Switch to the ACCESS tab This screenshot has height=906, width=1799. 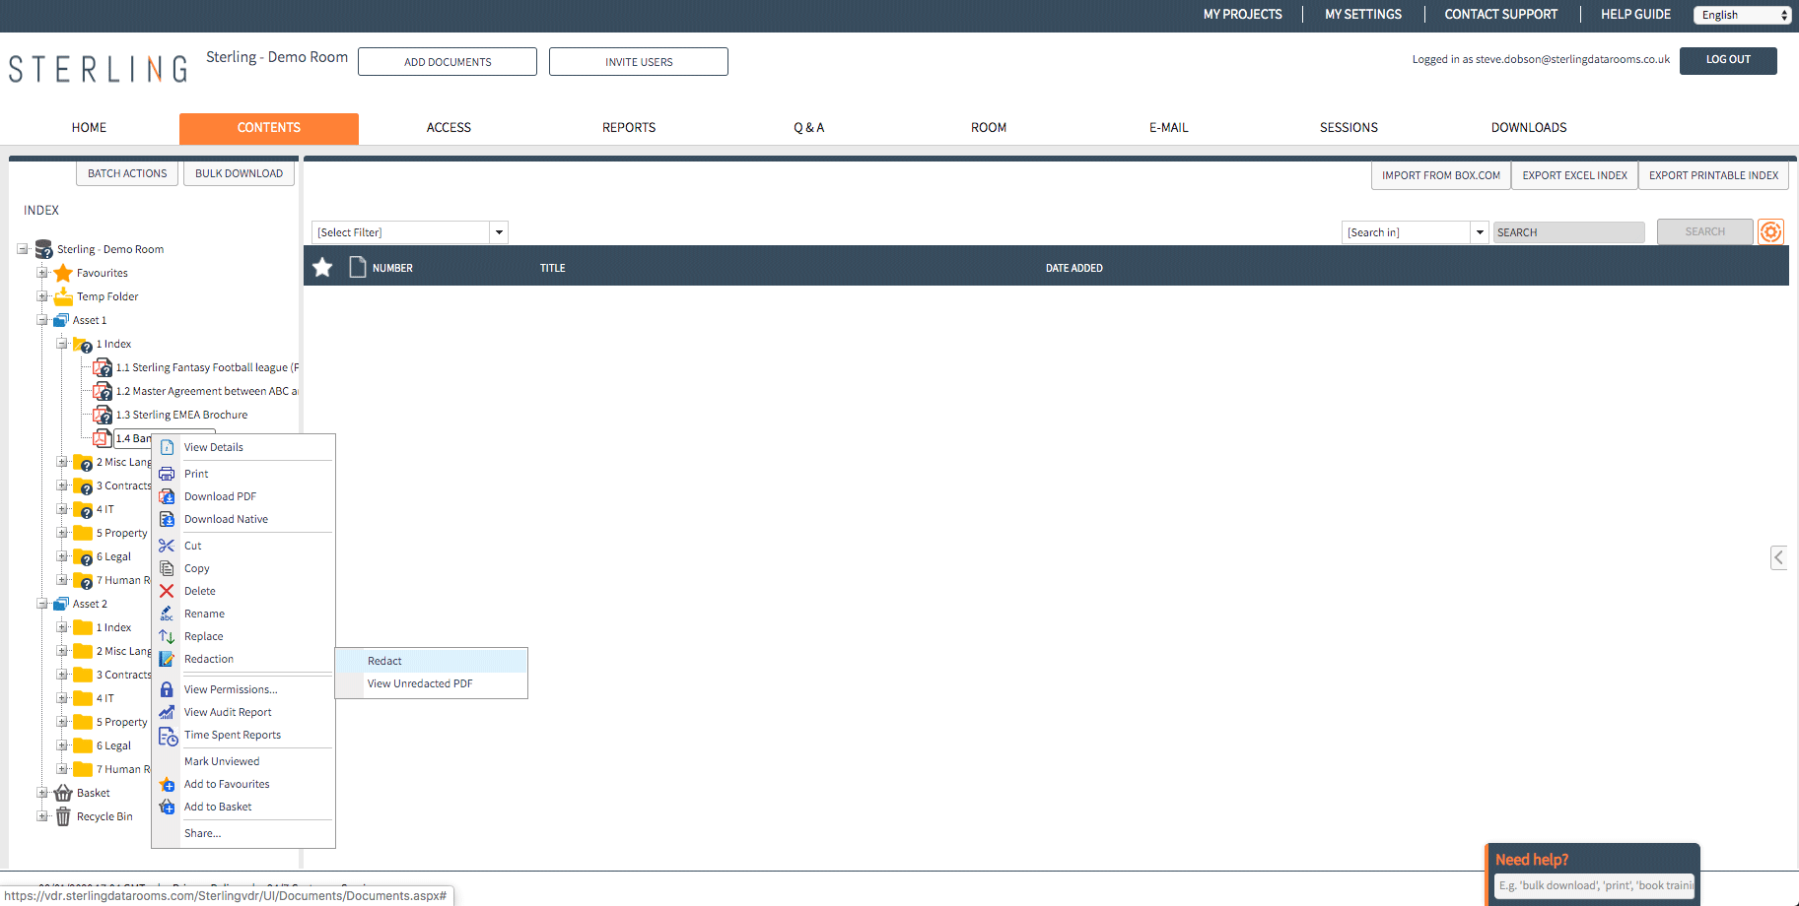449,128
